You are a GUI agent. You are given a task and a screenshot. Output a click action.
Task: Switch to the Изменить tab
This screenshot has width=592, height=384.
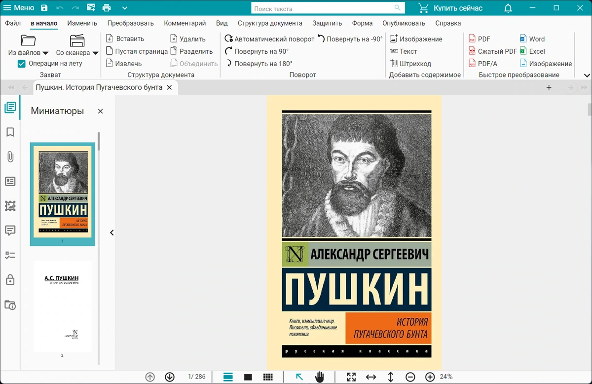82,23
